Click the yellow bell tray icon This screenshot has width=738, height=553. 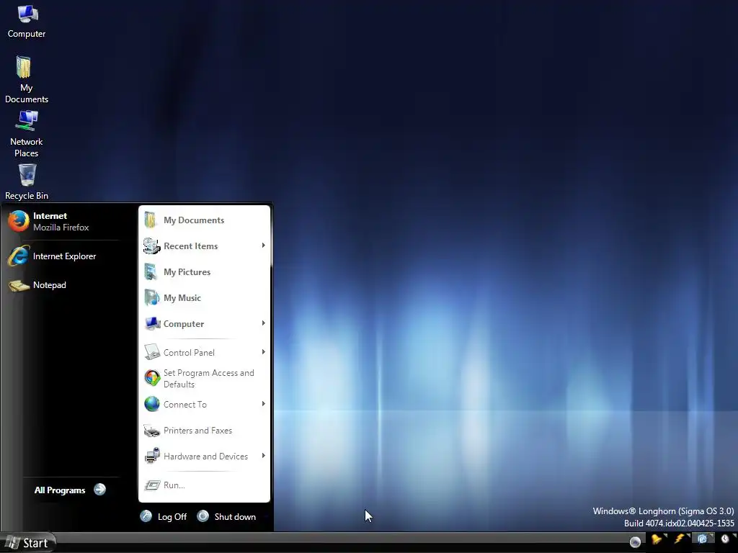click(656, 539)
